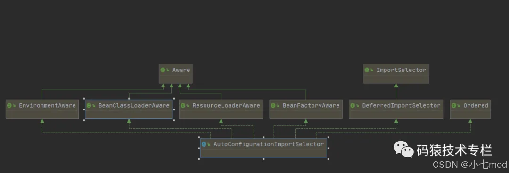The image size is (509, 173).
Task: Click the interface icon on EnvironmentAware
Action: pos(9,106)
